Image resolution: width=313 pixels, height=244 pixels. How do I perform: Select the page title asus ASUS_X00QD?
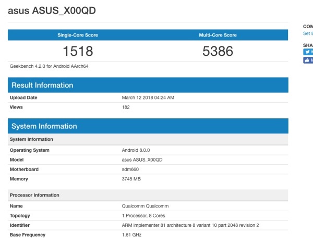(x=52, y=10)
